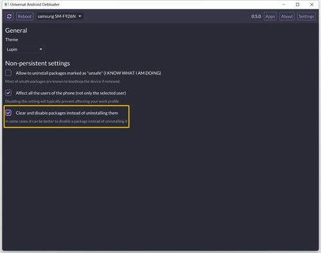Click the arrow beside the Lupin theme
This screenshot has width=321, height=253.
click(41, 50)
